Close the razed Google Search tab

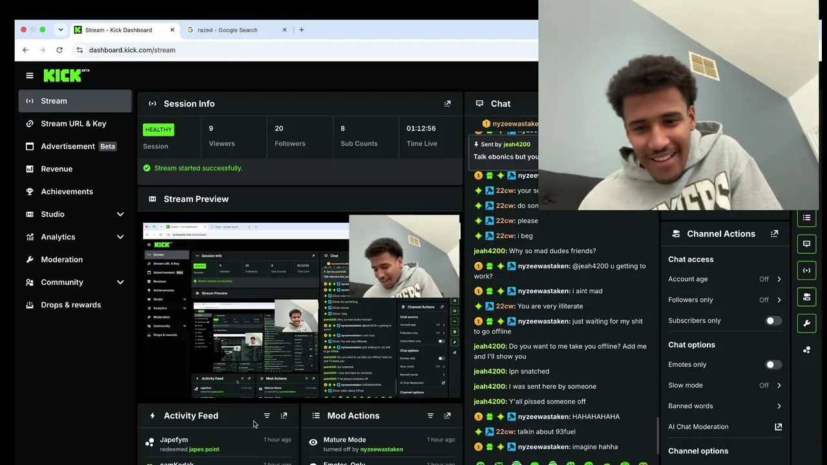[x=284, y=30]
